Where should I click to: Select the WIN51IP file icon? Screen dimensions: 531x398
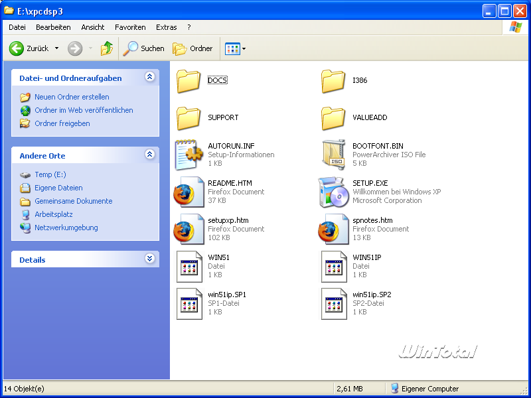point(334,267)
